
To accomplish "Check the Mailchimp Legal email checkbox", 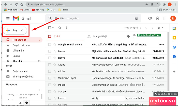I will (x=50, y=78).
